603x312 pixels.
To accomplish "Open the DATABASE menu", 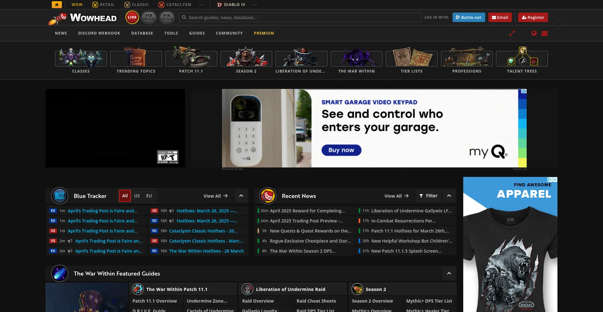I will pos(142,33).
